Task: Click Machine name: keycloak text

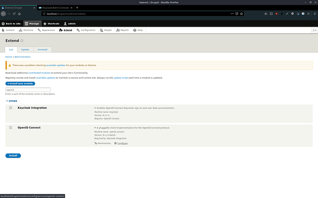Action: point(106,112)
